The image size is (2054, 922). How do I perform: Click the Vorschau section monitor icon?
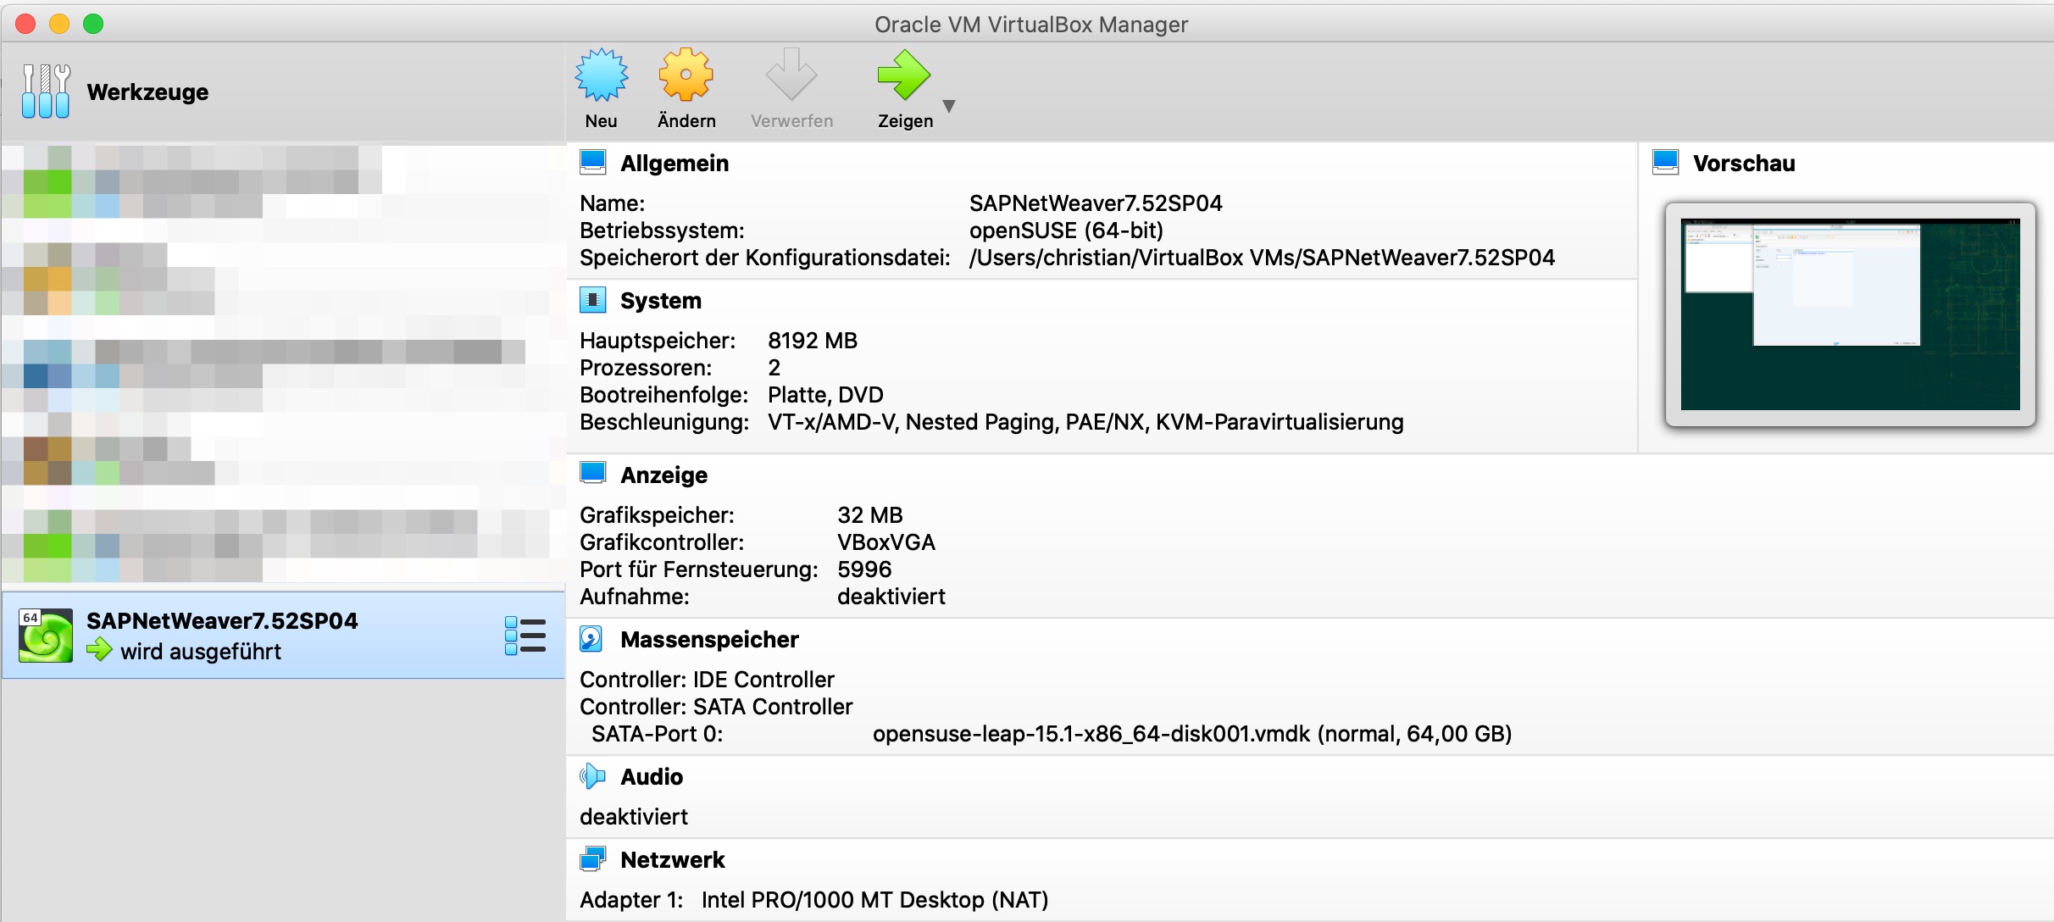click(x=1666, y=163)
